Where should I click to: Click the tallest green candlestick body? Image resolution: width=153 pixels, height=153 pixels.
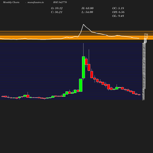tap(84, 67)
